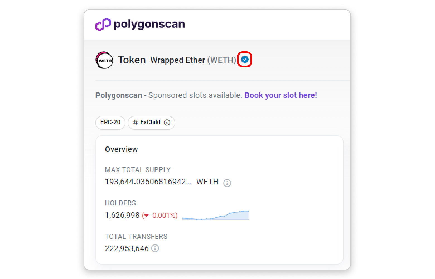This screenshot has width=435, height=279.
Task: Click the purple Polygonscan logo icon
Action: [103, 25]
